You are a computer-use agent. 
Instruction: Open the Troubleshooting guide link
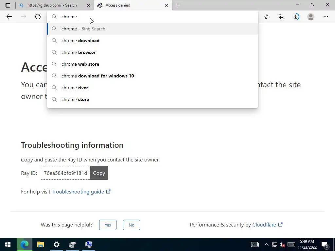[81, 192]
